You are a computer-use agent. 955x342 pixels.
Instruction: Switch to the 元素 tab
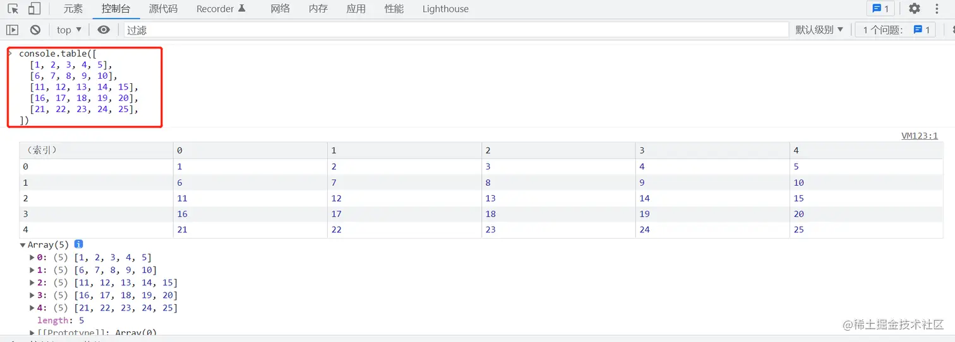point(73,9)
